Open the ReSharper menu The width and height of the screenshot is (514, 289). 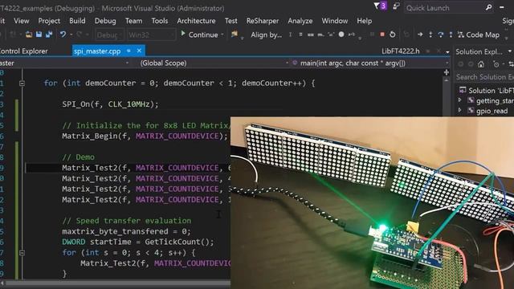click(x=263, y=21)
